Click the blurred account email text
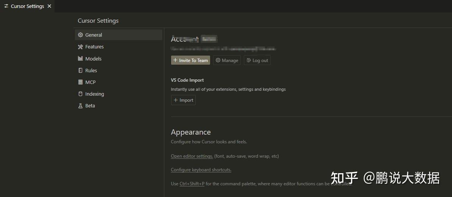Image resolution: width=452 pixels, height=197 pixels. [223, 49]
